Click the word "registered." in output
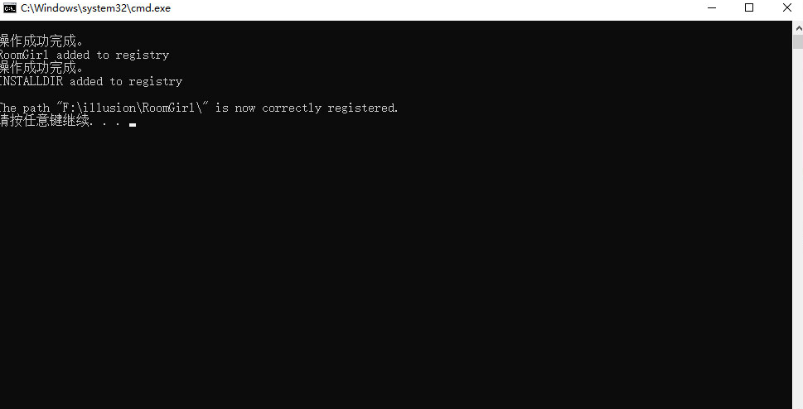The image size is (803, 409). click(363, 108)
